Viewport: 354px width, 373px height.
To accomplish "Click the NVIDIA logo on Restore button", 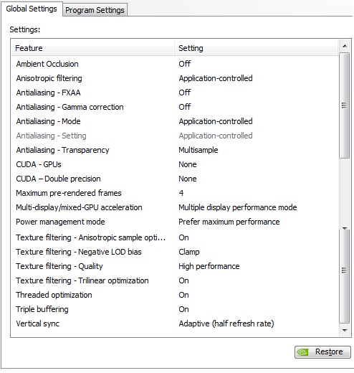I will click(x=302, y=352).
